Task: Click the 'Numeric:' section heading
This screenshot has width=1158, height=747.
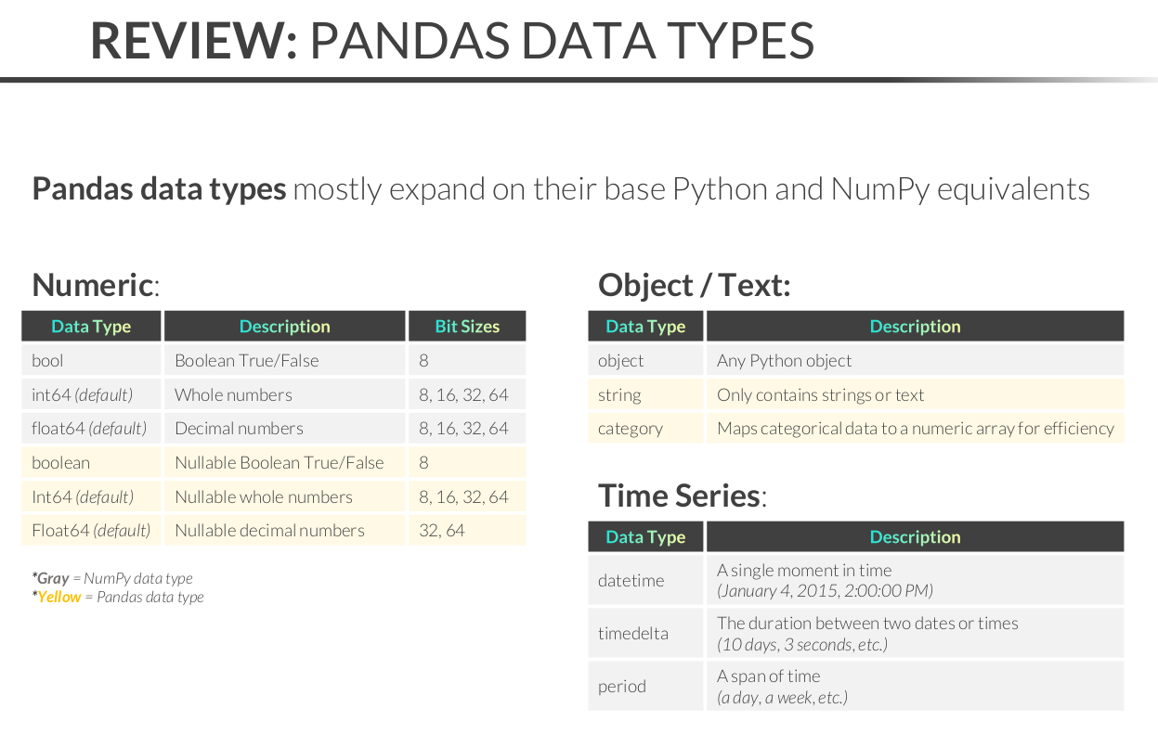Action: (96, 285)
